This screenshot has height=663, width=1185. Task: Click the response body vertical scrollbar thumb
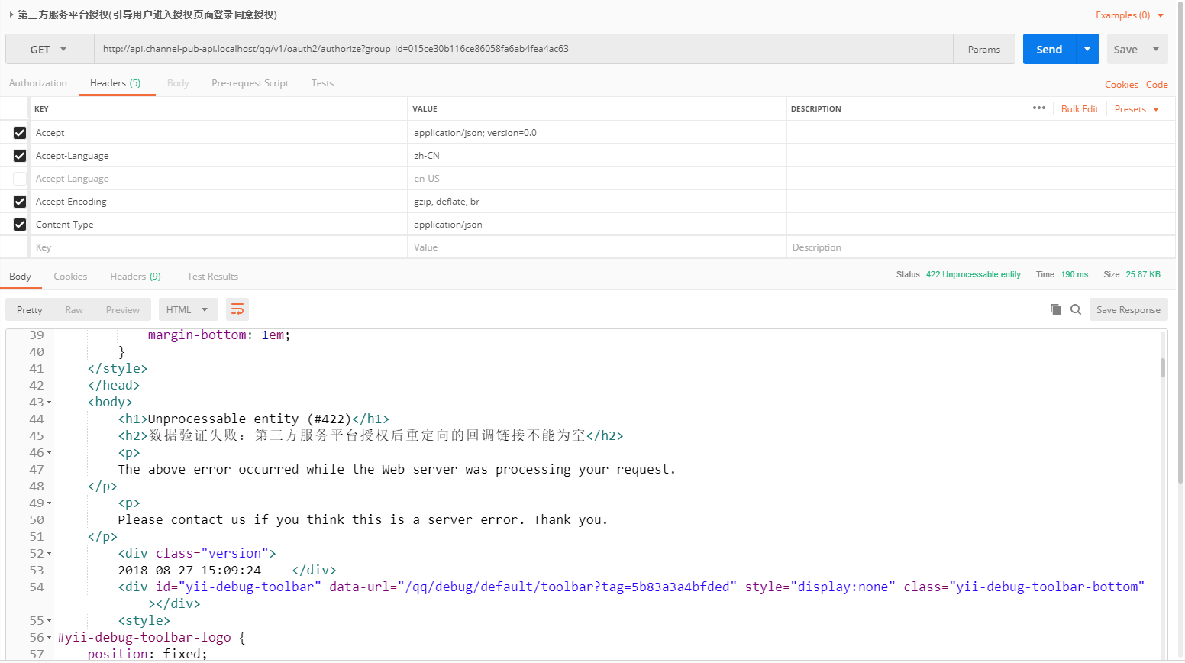pos(1163,367)
